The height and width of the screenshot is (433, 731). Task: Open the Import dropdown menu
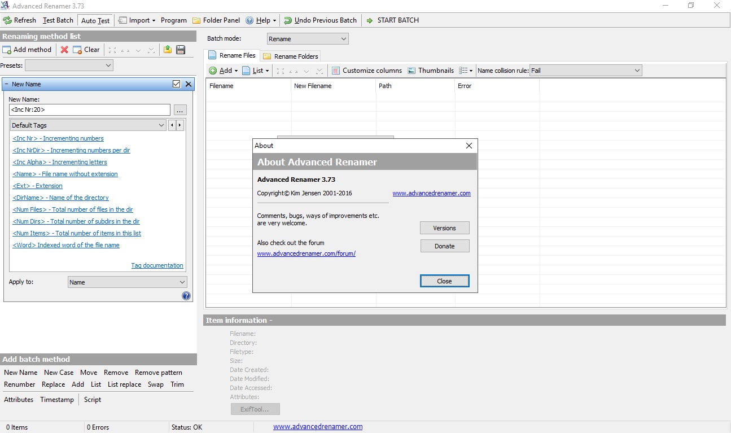137,20
